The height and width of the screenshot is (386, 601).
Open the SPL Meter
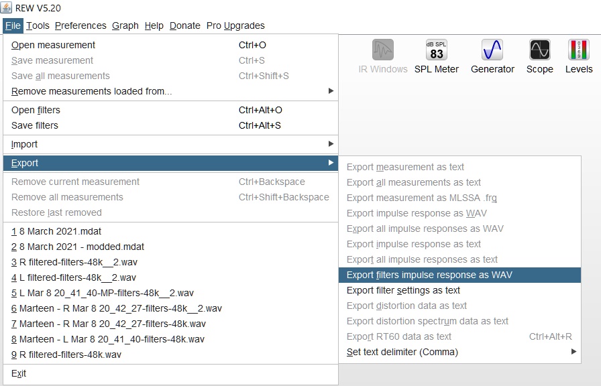click(x=436, y=56)
